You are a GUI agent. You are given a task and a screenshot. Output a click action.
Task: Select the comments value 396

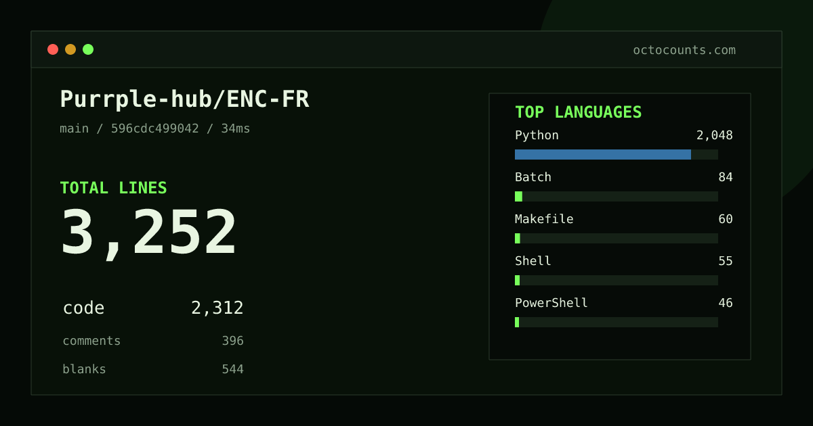pyautogui.click(x=232, y=341)
